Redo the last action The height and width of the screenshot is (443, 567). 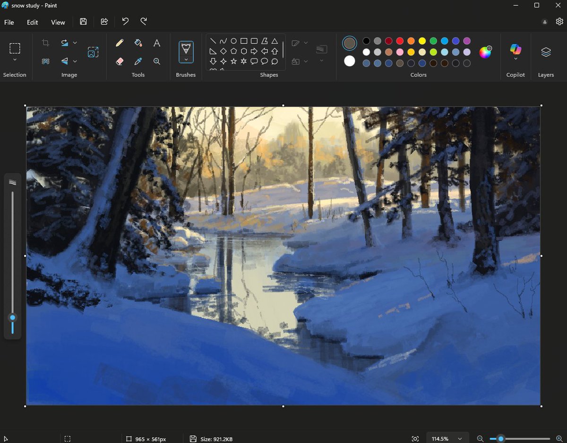pyautogui.click(x=144, y=22)
